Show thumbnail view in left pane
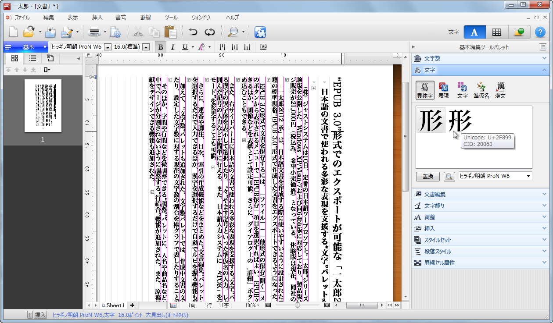This screenshot has width=553, height=323. pyautogui.click(x=14, y=58)
